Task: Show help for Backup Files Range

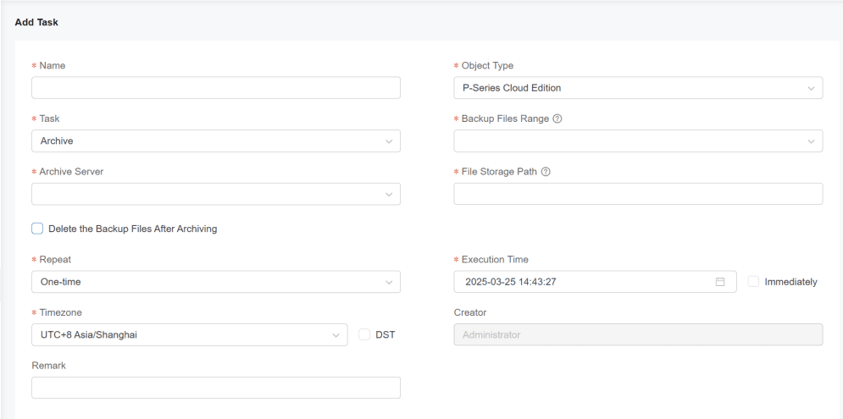Action: 557,119
